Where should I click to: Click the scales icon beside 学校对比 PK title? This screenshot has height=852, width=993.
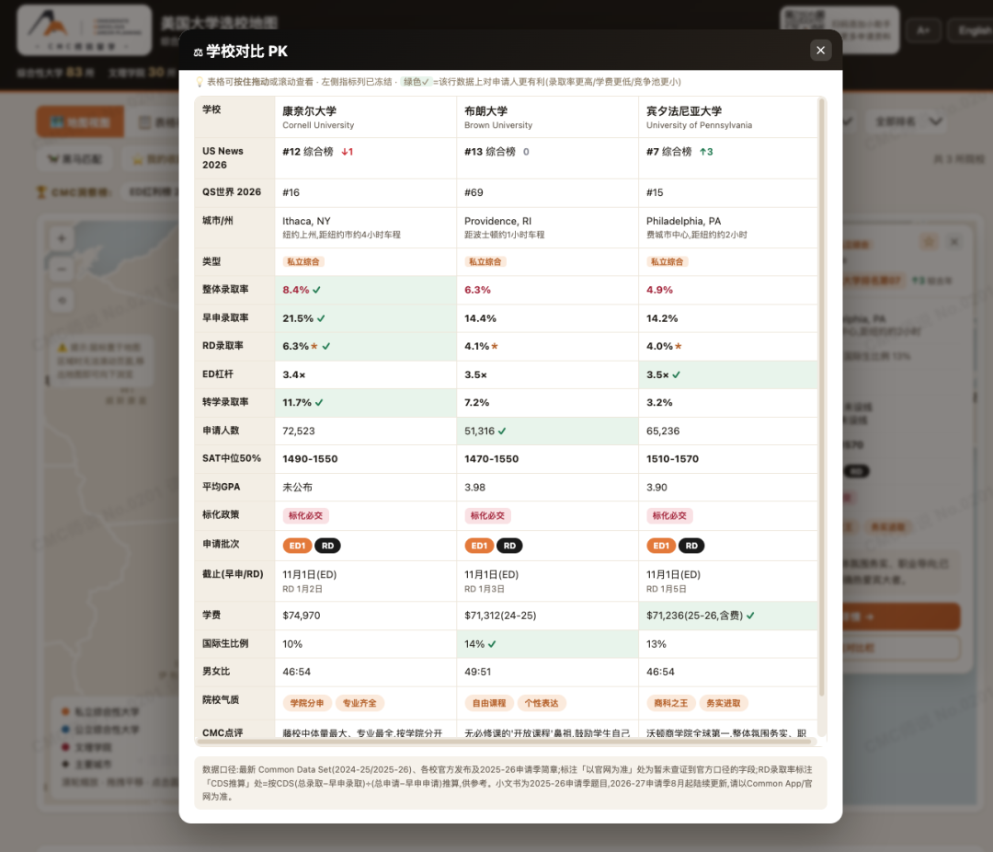(x=199, y=52)
